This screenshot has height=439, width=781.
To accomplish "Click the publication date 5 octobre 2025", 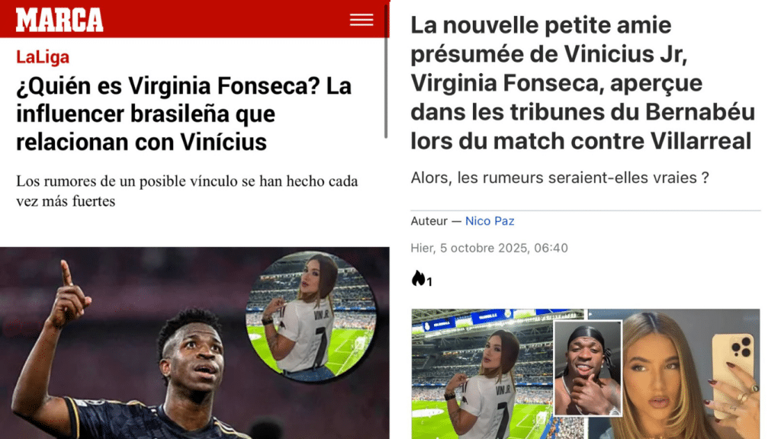I will pos(489,248).
